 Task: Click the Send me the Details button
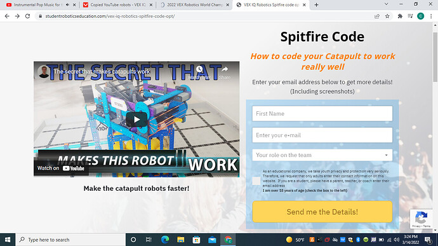(322, 212)
